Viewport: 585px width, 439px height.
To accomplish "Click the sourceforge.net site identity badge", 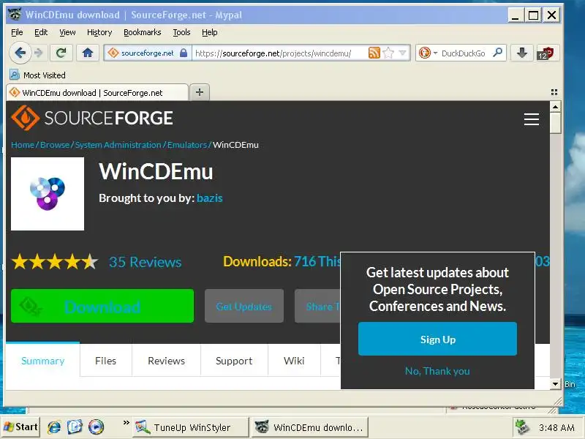I will (147, 53).
